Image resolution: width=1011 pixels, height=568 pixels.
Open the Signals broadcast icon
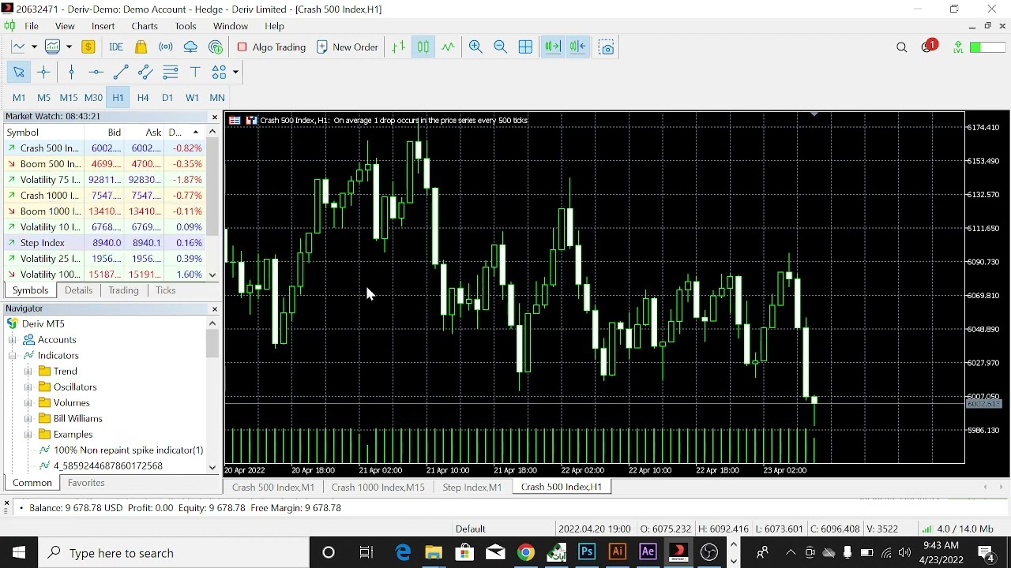pos(166,47)
